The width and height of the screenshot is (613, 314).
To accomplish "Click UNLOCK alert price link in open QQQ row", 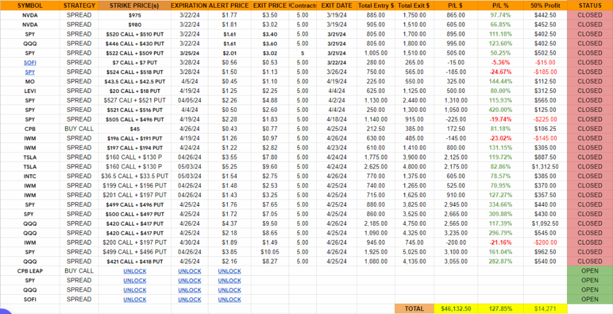I will click(229, 290).
